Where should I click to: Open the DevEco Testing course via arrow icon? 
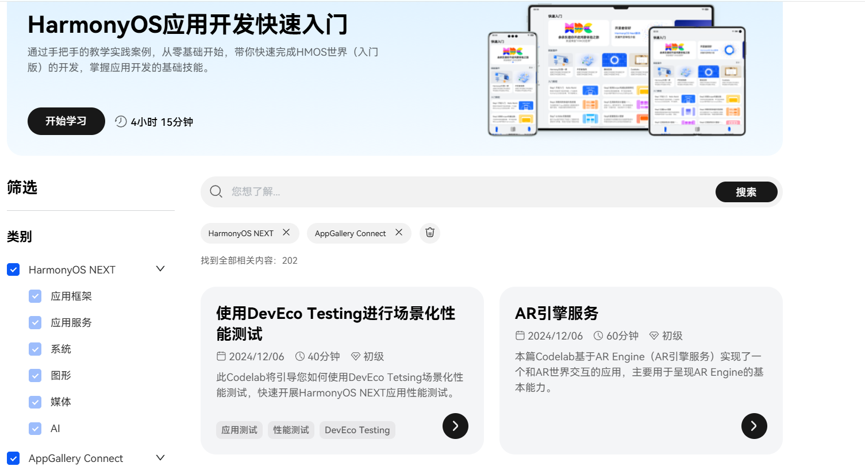tap(455, 426)
